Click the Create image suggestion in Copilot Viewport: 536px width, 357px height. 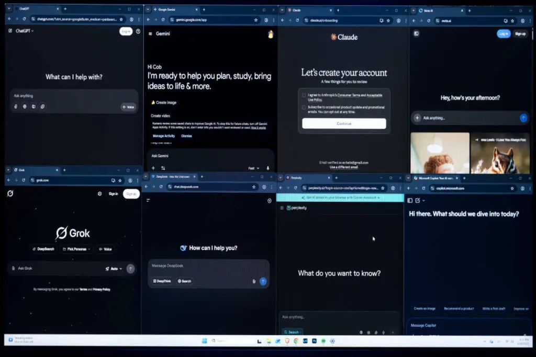click(x=425, y=308)
